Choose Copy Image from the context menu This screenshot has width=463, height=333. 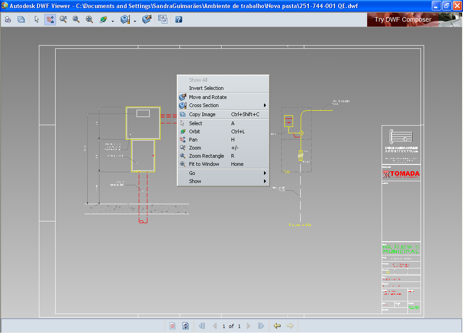202,114
